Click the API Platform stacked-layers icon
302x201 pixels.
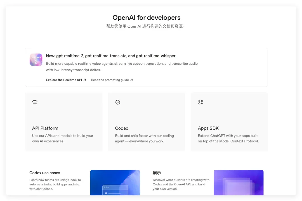(35, 102)
